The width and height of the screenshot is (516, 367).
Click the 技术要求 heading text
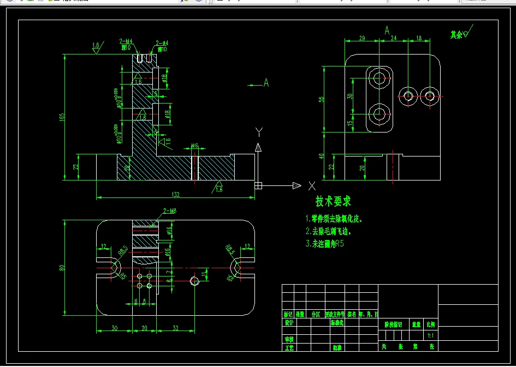[x=334, y=201]
